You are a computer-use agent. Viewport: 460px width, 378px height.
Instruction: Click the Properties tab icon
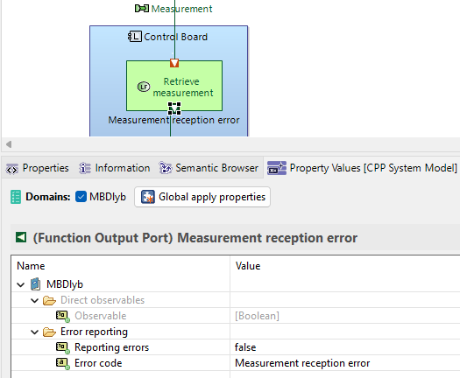pos(12,169)
